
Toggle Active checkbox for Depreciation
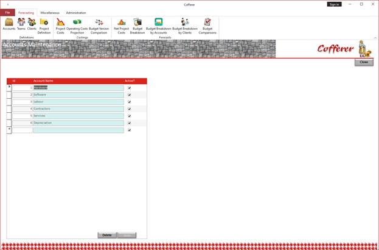point(130,123)
